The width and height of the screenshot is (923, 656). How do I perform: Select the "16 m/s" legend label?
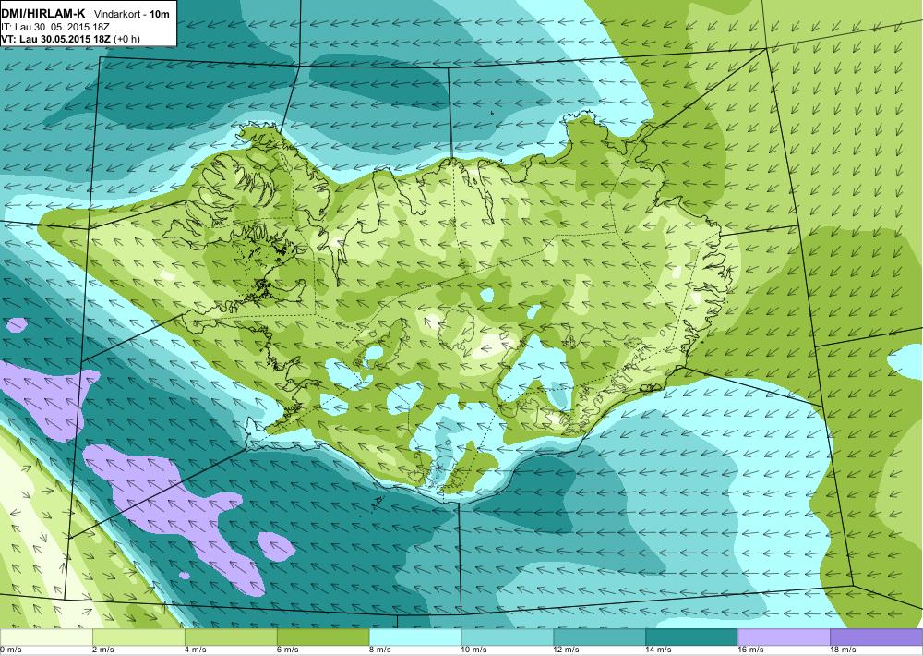(x=751, y=650)
